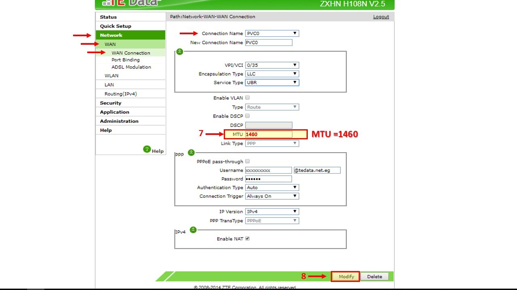Toggle the Enable NAT checkbox
This screenshot has width=517, height=290.
click(x=248, y=238)
